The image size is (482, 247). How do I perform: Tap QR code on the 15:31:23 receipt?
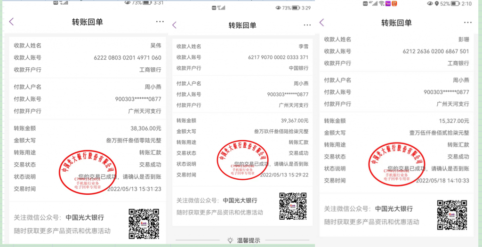point(144,223)
